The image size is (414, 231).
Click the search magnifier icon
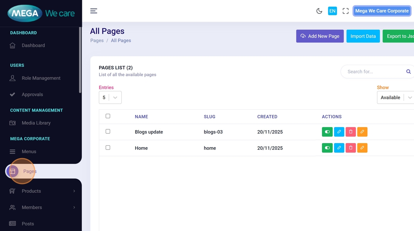coord(408,72)
